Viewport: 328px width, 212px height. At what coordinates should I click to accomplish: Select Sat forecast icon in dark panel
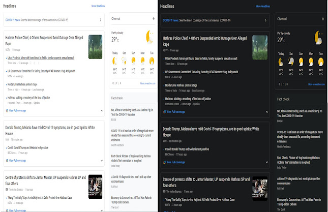point(291,62)
